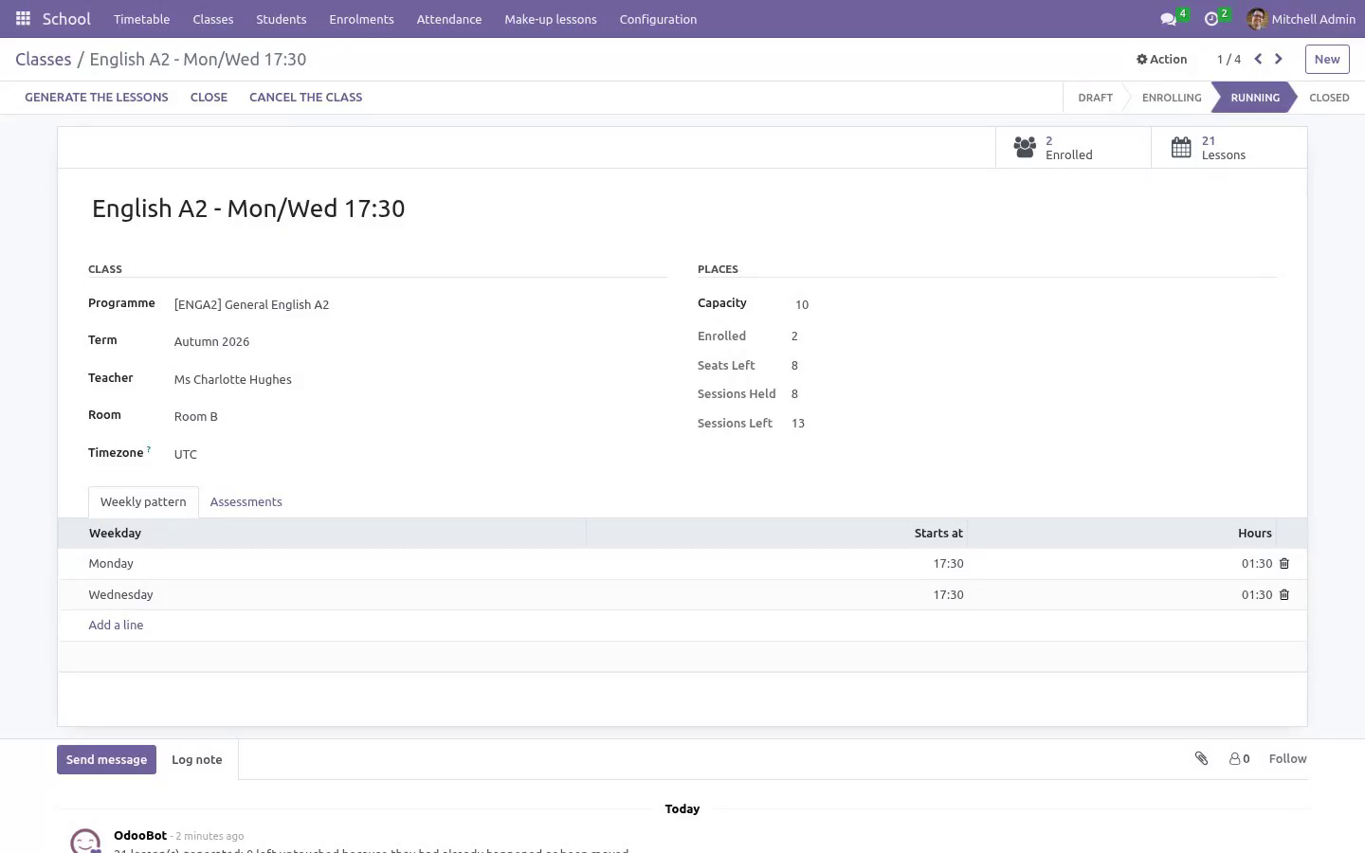Click Mitchell Admin avatar picture
1365x853 pixels.
1257,19
